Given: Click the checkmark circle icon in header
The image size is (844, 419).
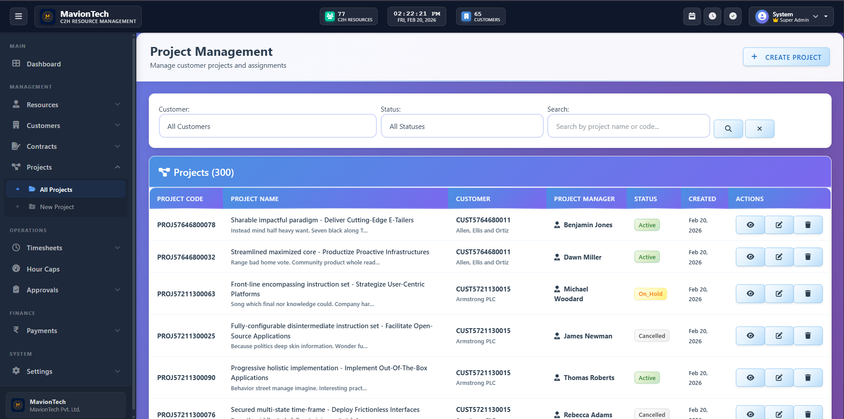Looking at the screenshot, I should [733, 16].
